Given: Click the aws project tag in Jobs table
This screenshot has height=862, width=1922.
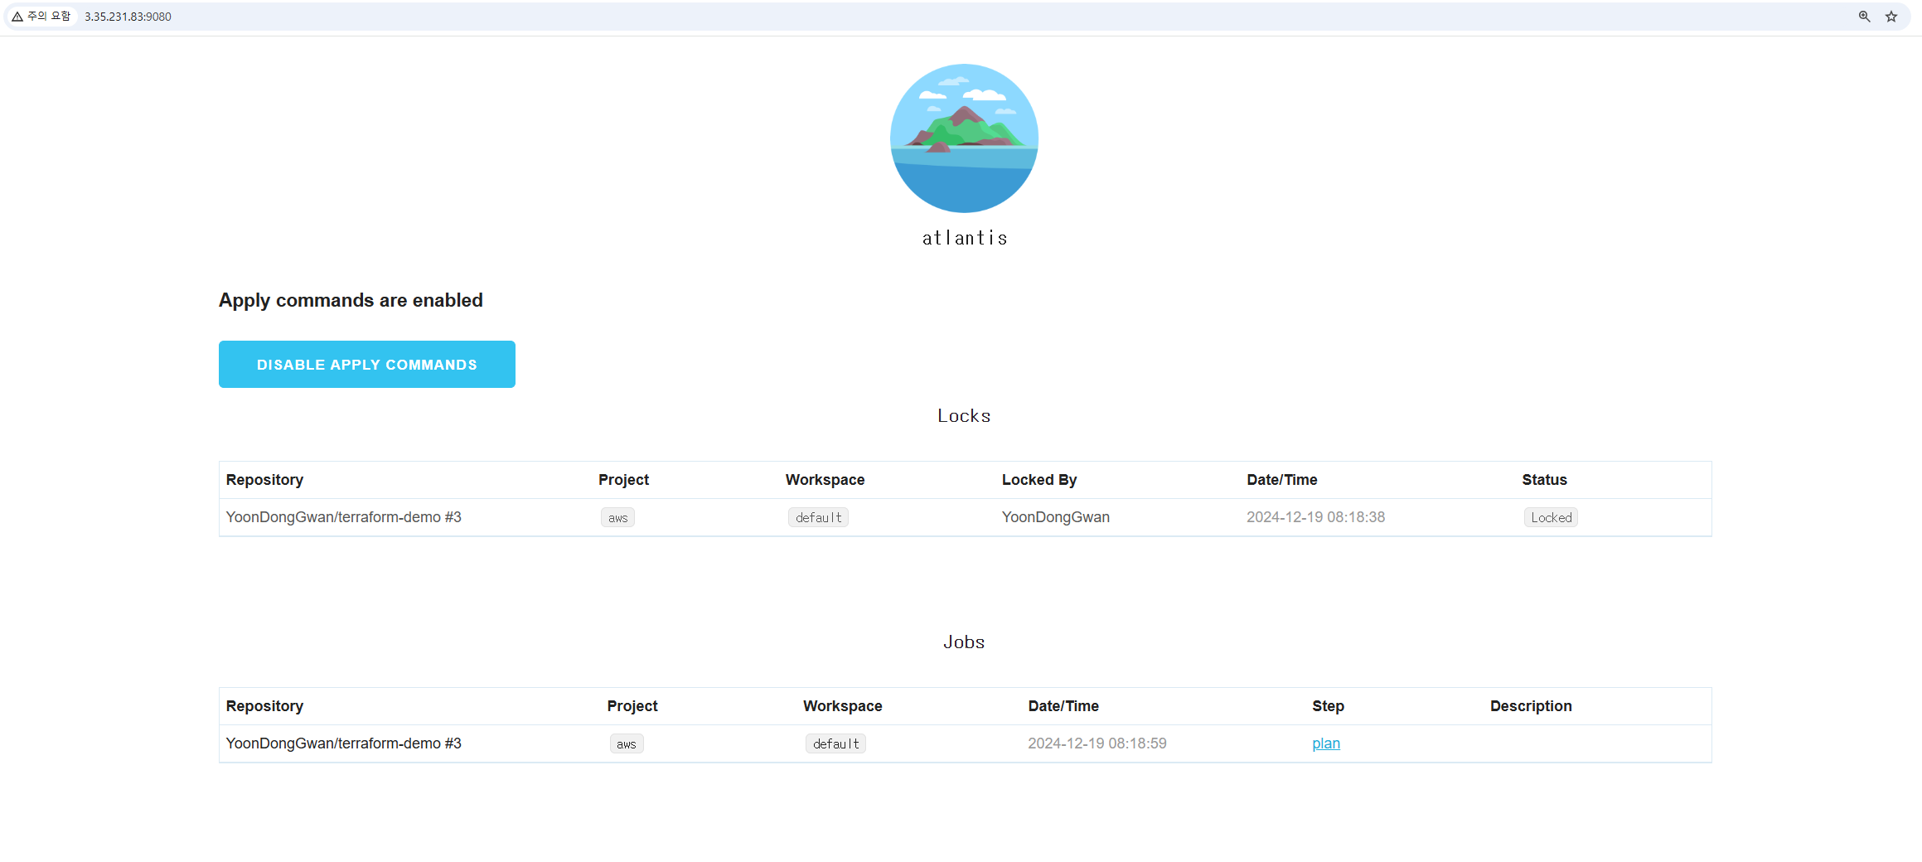Looking at the screenshot, I should click(x=627, y=743).
